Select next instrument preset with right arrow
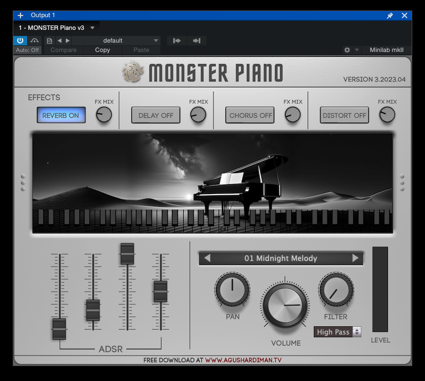The image size is (425, 381). click(355, 258)
